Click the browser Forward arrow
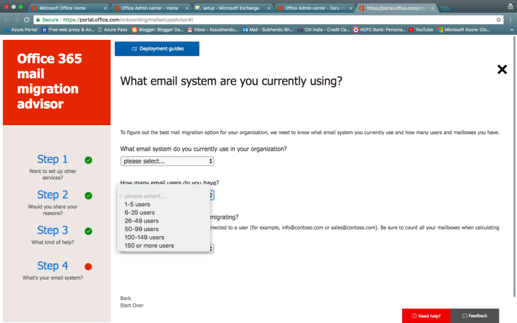 click(x=17, y=20)
